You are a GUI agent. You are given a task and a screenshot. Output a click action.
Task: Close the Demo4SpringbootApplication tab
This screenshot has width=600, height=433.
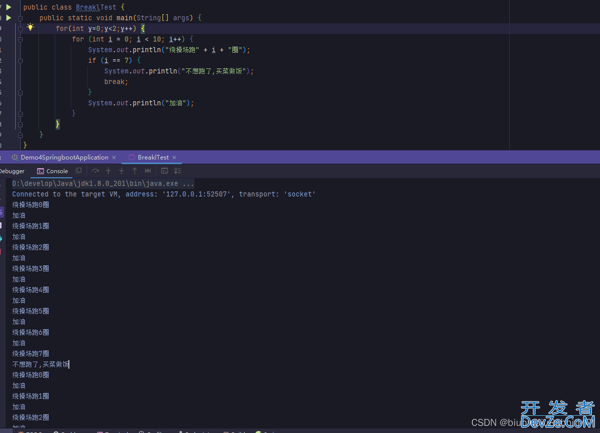[114, 158]
